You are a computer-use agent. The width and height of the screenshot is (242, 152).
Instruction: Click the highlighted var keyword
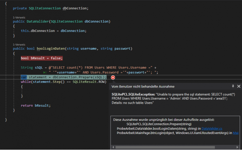(24, 77)
